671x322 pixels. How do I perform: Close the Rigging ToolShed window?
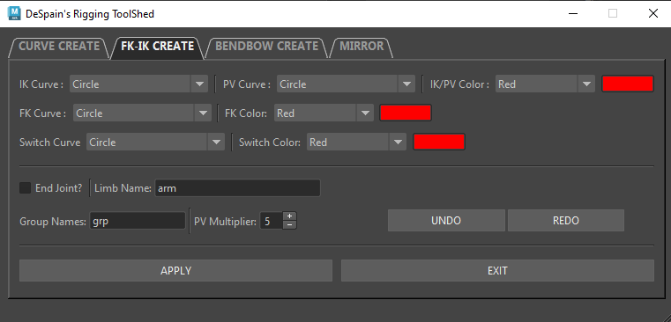coord(653,14)
